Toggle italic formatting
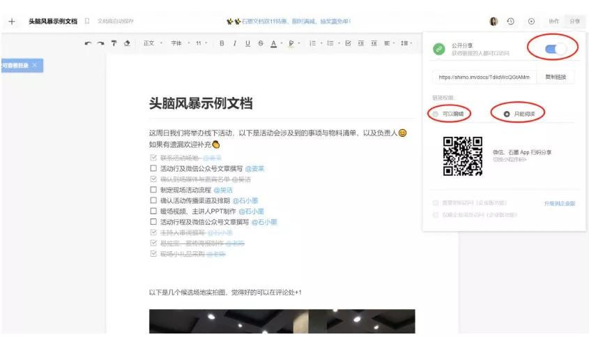Image resolution: width=589 pixels, height=337 pixels. (x=235, y=43)
